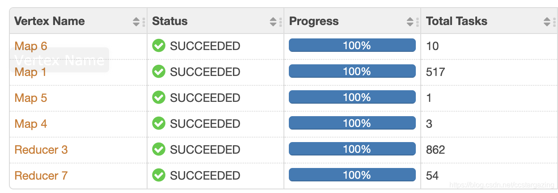Open the Reducer 7 vertex link
The height and width of the screenshot is (193, 558).
41,176
